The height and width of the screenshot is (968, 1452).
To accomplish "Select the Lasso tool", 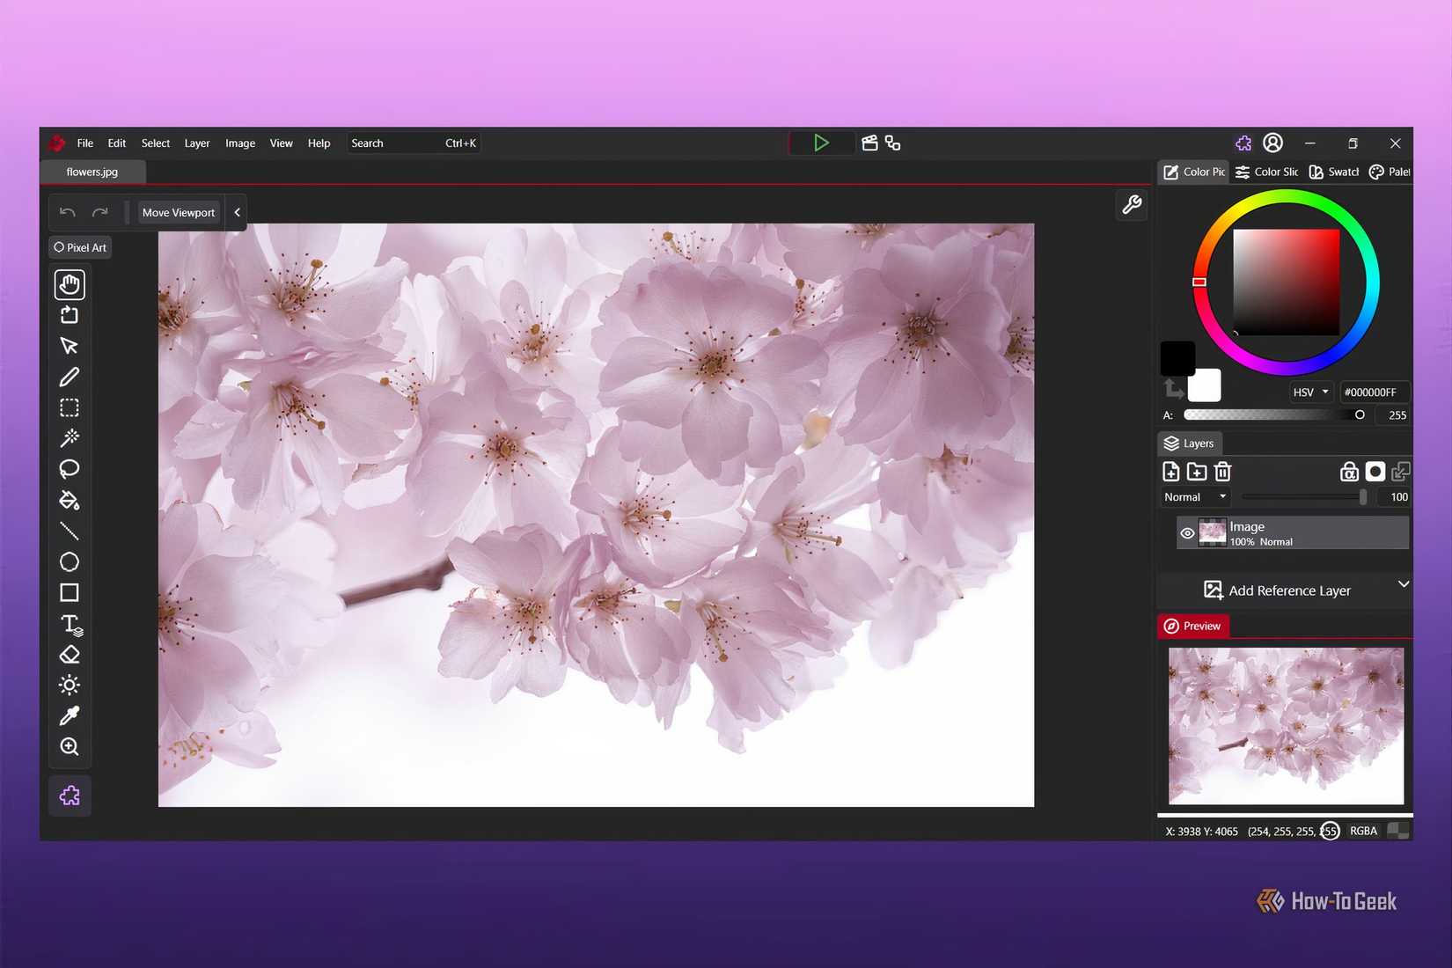I will point(70,469).
